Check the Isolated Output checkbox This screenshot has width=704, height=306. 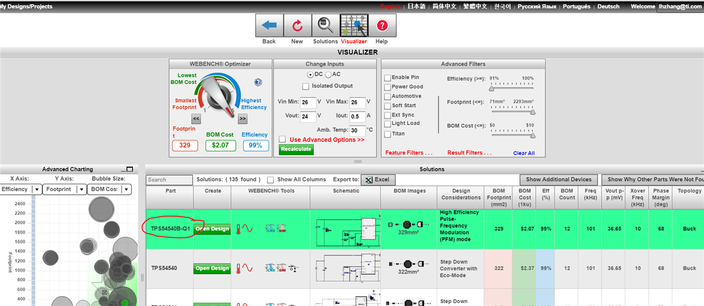tap(306, 86)
